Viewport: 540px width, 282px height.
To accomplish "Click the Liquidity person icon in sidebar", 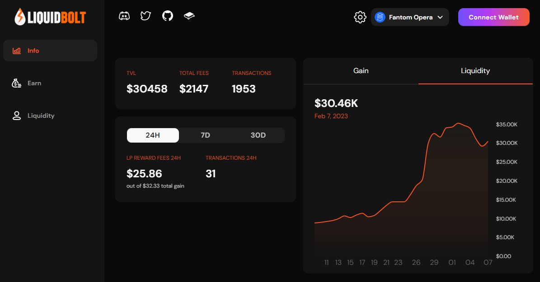I will pyautogui.click(x=17, y=116).
